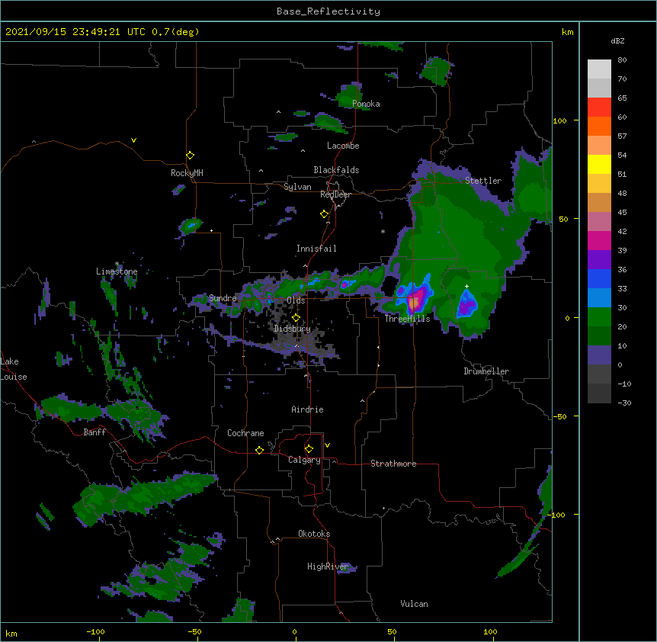
Task: Click the Cochrane town label
Action: 245,433
